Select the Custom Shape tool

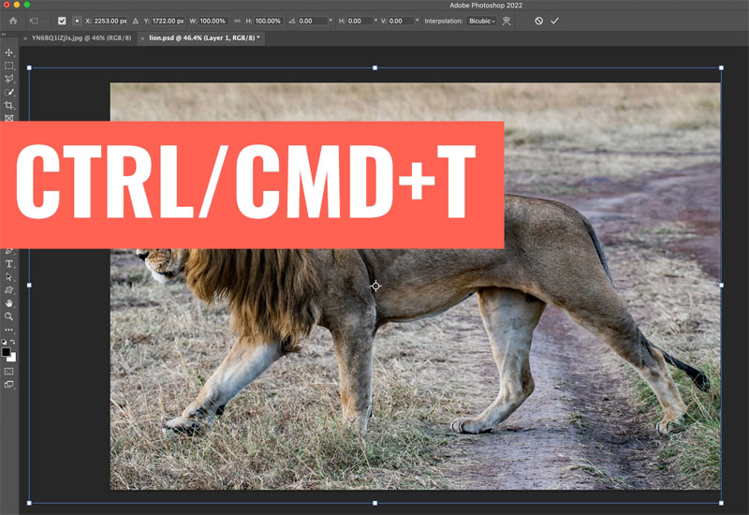tap(9, 290)
